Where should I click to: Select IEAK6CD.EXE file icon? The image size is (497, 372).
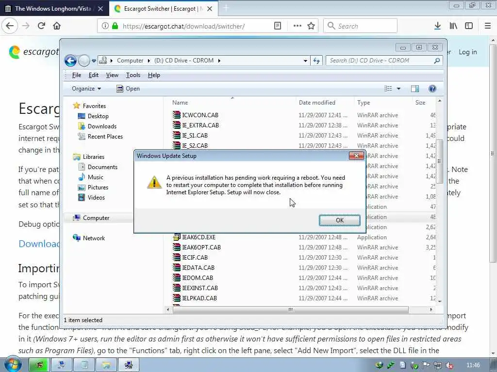177,237
